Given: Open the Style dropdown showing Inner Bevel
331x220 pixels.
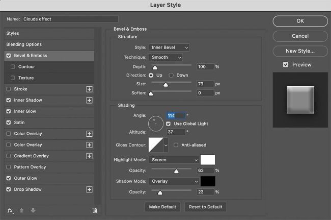Looking at the screenshot, I should point(170,47).
